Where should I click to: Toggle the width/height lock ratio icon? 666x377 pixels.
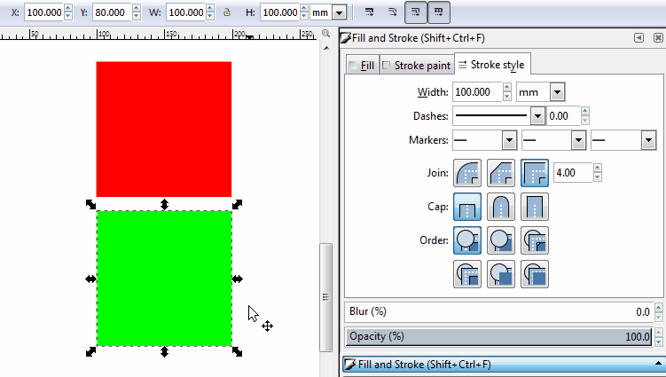click(226, 13)
